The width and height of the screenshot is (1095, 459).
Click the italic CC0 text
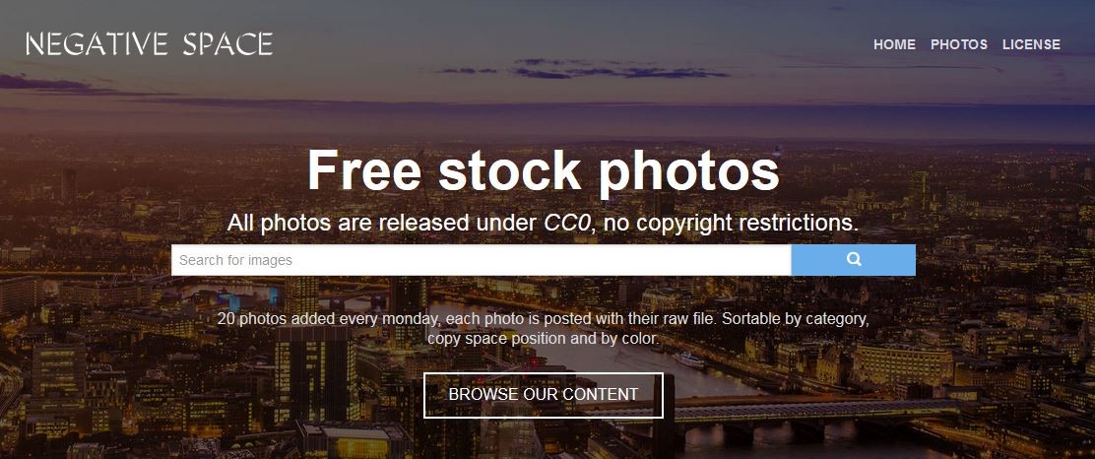coord(568,223)
